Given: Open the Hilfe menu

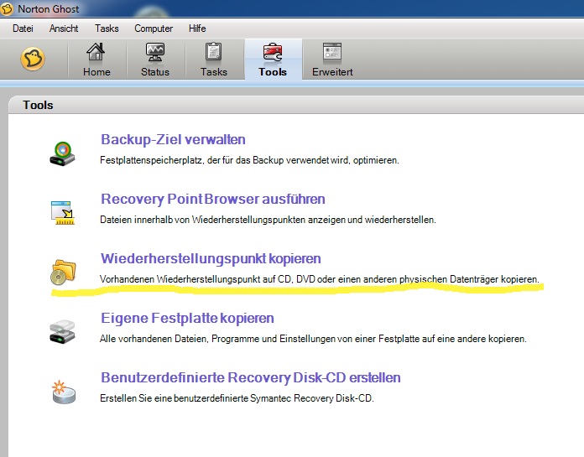Looking at the screenshot, I should [x=197, y=29].
